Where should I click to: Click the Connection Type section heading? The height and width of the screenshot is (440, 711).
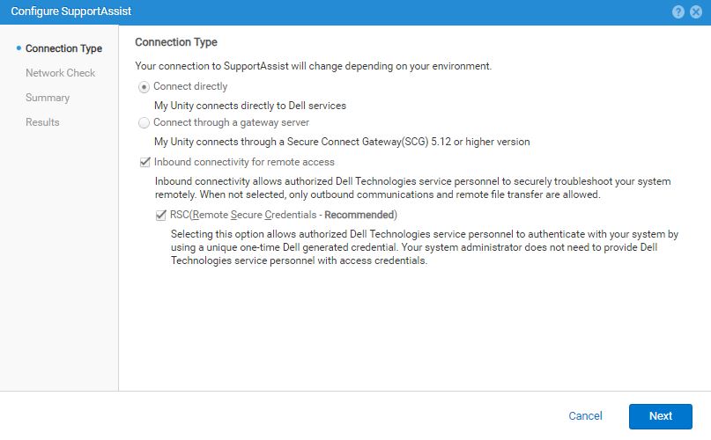point(175,42)
